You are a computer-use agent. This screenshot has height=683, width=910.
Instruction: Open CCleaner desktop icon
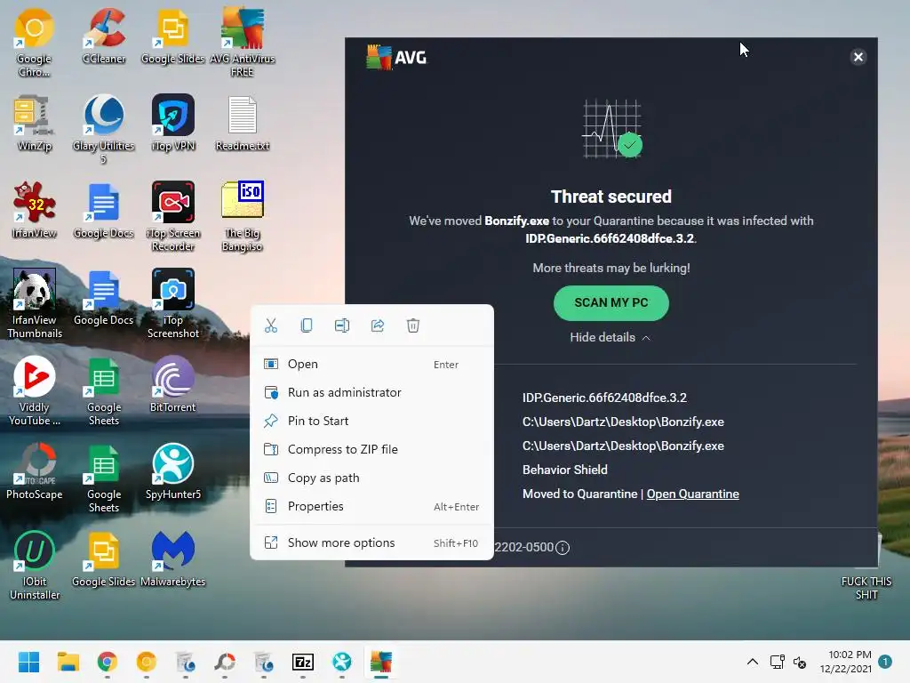[104, 36]
